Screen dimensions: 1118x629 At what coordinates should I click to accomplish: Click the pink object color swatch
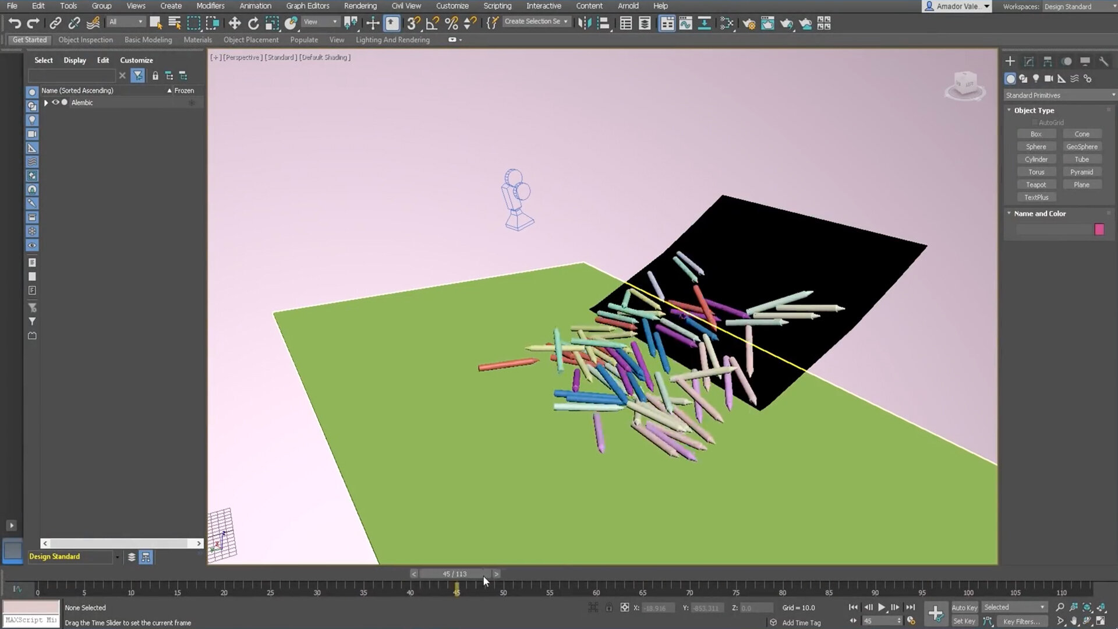[x=1099, y=229]
